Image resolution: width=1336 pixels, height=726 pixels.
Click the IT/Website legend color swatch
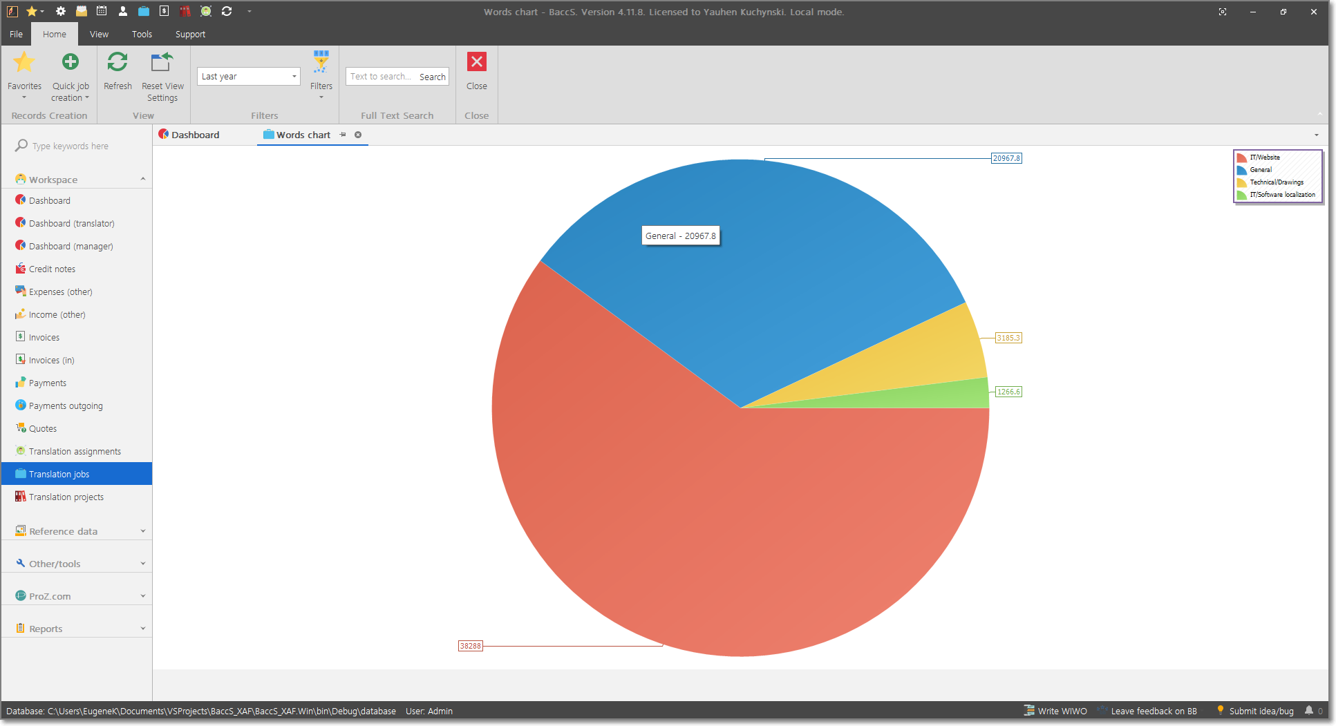(1241, 157)
